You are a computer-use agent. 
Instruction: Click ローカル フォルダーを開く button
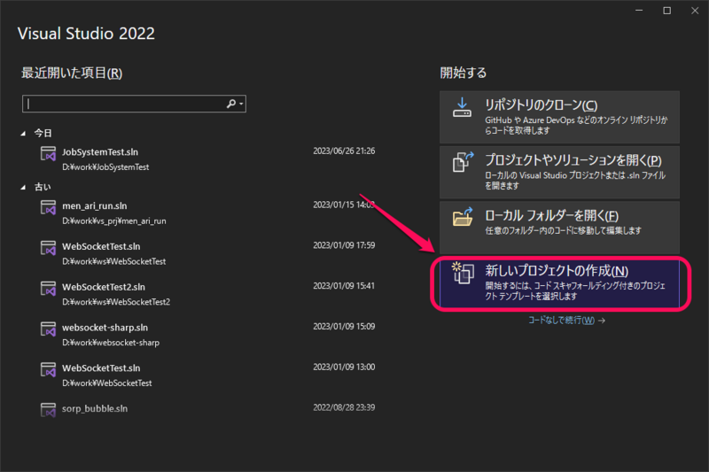click(x=559, y=228)
